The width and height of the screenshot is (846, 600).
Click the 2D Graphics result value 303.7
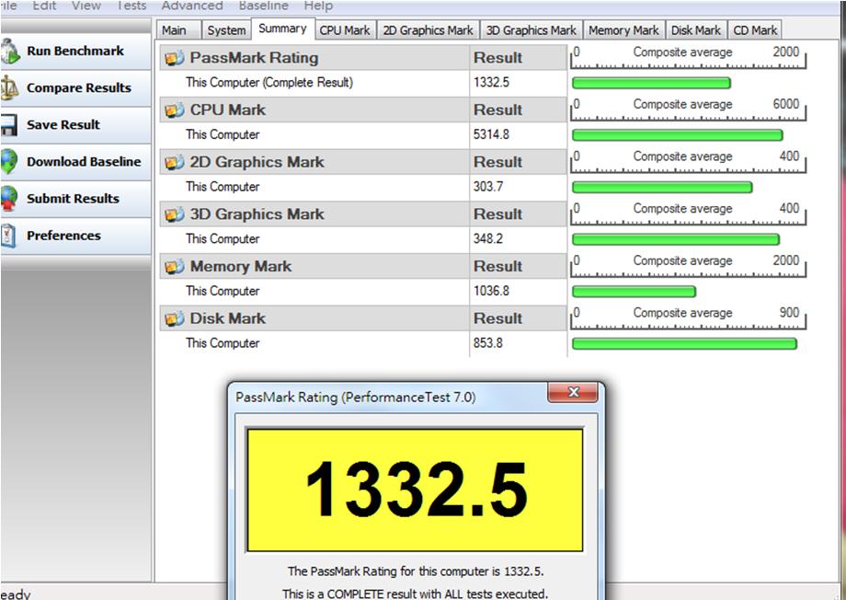coord(488,187)
